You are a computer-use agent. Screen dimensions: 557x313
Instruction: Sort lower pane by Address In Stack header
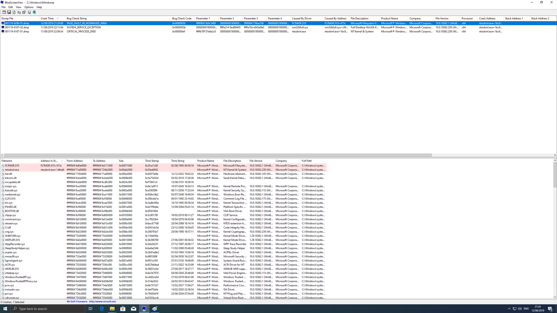[52, 161]
